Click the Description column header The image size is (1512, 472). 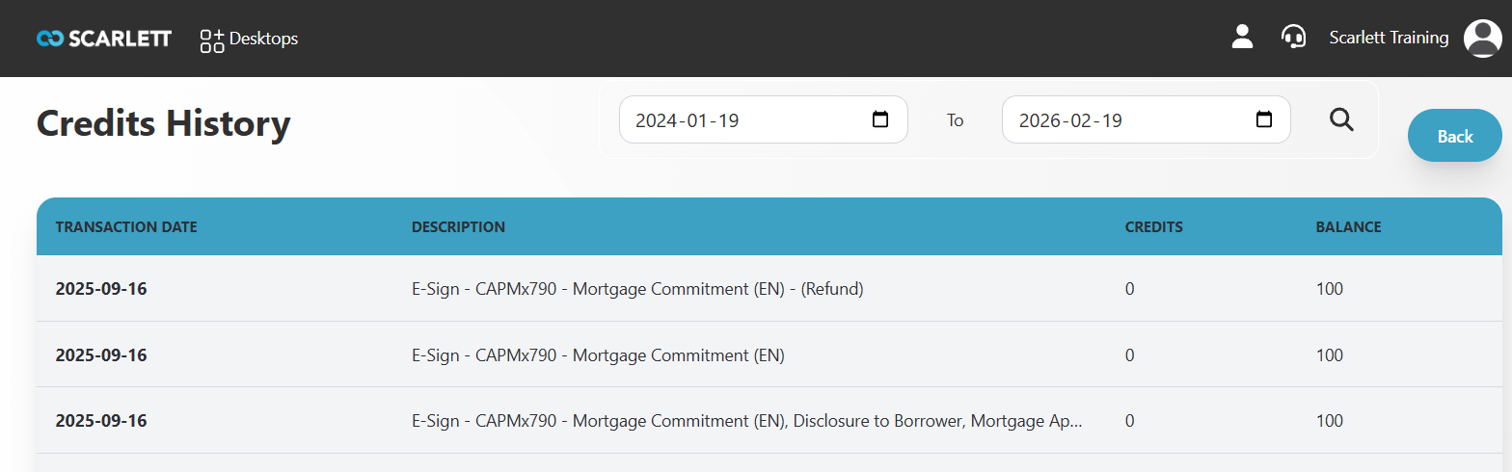point(458,227)
